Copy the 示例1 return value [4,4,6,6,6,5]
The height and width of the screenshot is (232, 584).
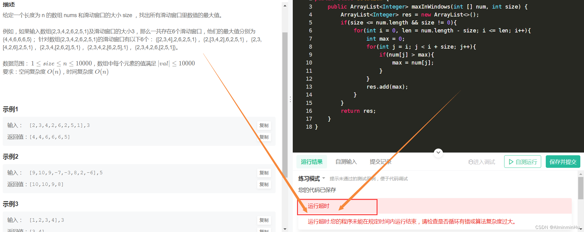coord(264,137)
